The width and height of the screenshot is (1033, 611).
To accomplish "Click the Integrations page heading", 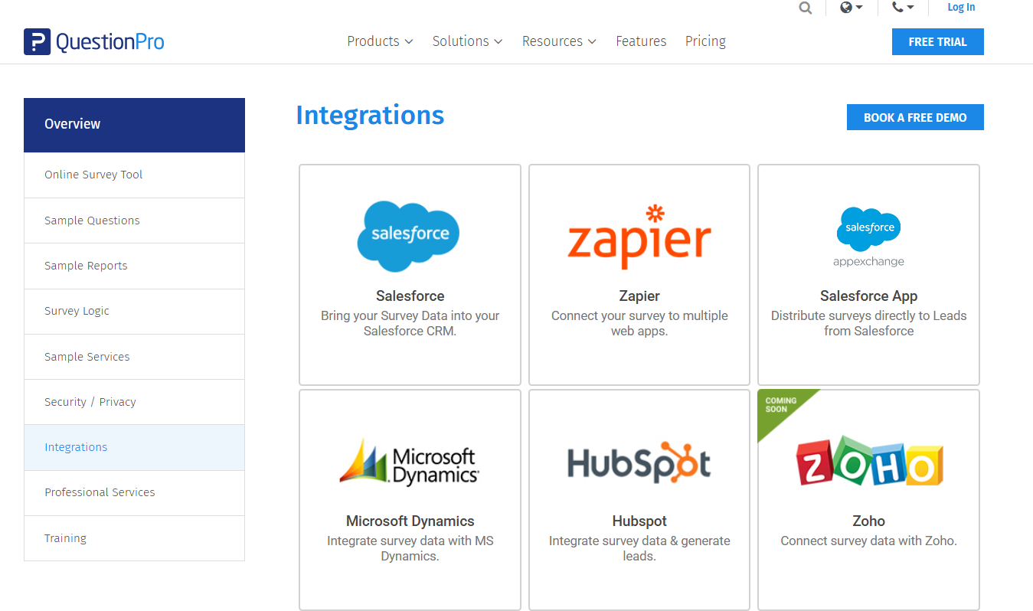I will pyautogui.click(x=370, y=115).
